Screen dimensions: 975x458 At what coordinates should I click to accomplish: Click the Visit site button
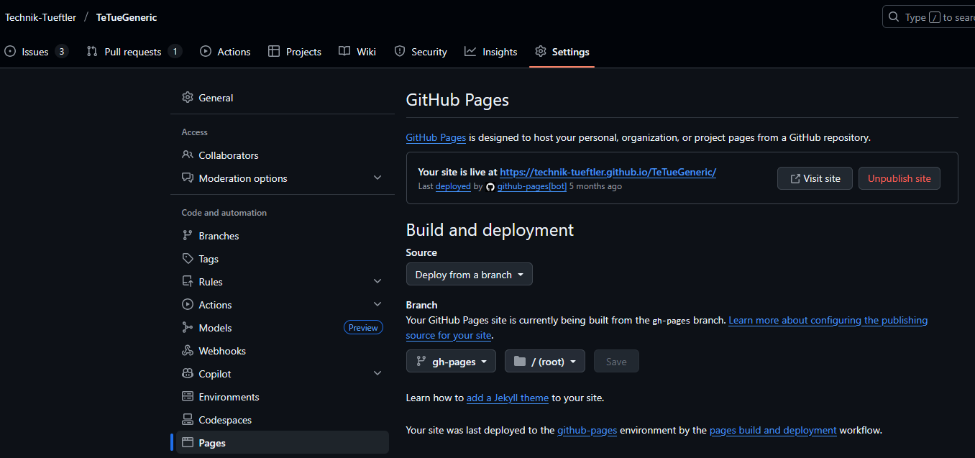coord(815,178)
